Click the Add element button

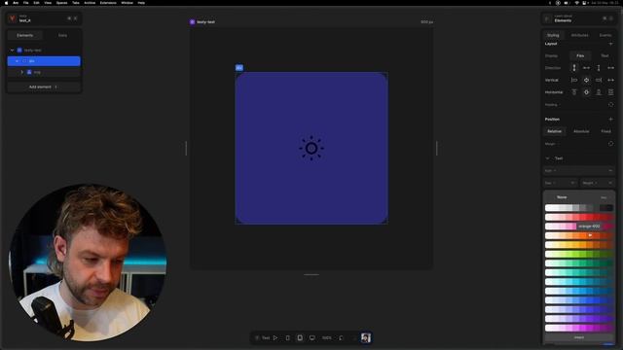(x=44, y=87)
